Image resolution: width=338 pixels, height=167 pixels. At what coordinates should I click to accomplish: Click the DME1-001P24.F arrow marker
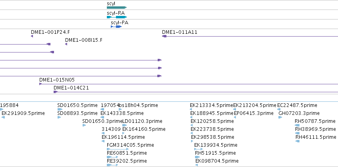pos(32,36)
